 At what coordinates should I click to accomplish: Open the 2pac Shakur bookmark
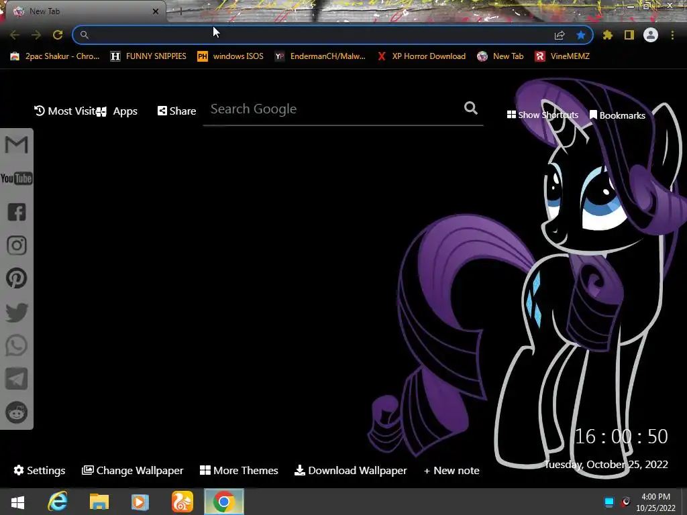55,56
